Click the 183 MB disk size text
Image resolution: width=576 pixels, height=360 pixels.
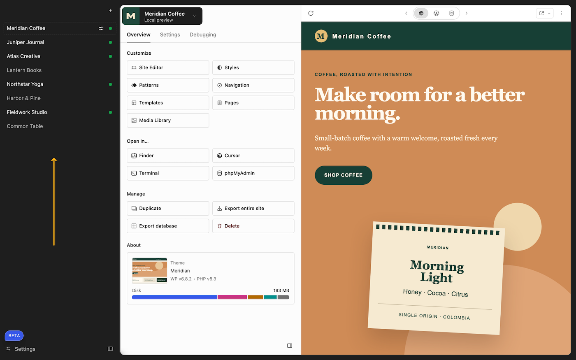[281, 290]
